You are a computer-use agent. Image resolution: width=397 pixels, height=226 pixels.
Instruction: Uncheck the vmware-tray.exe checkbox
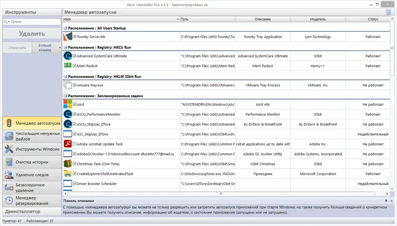pyautogui.click(x=74, y=85)
